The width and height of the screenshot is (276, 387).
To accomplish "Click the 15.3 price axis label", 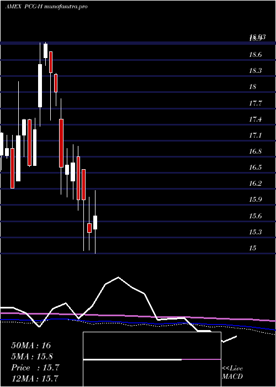I will point(255,232).
